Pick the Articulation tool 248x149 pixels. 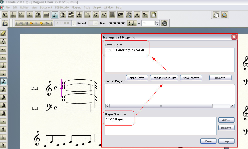point(96,15)
